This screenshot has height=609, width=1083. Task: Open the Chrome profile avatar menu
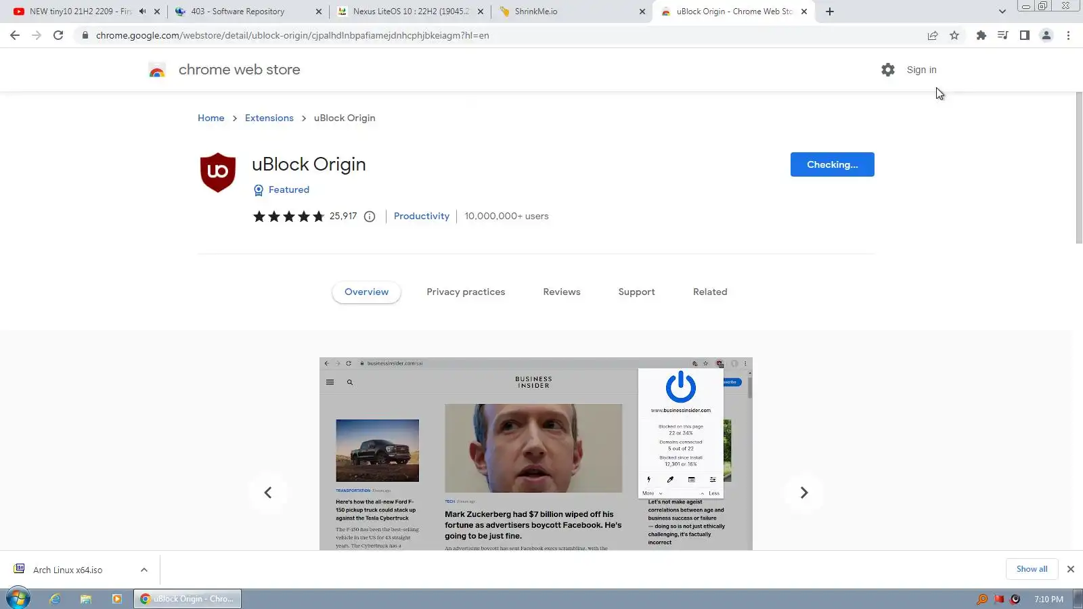click(1046, 35)
